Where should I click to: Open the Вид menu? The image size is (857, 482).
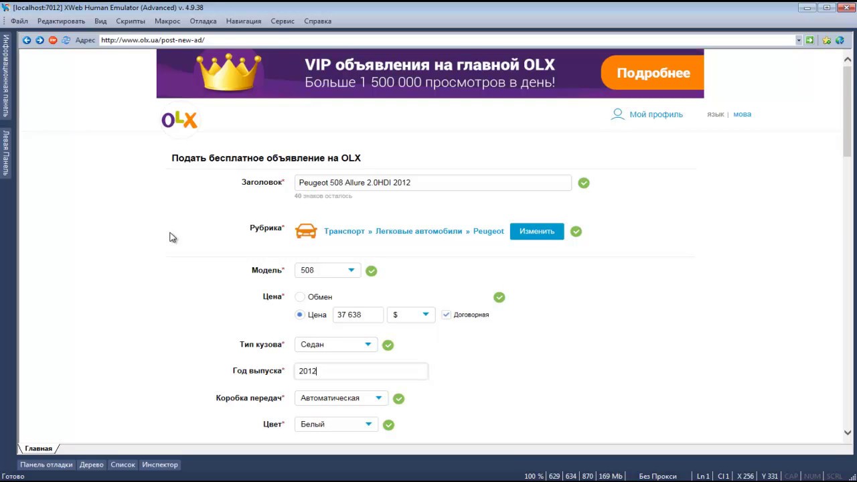[100, 21]
